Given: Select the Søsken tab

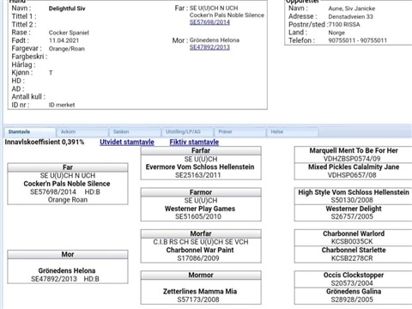Looking at the screenshot, I should click(135, 132).
